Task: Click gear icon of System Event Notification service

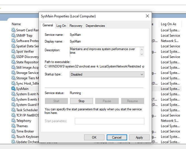Action: point(13,94)
